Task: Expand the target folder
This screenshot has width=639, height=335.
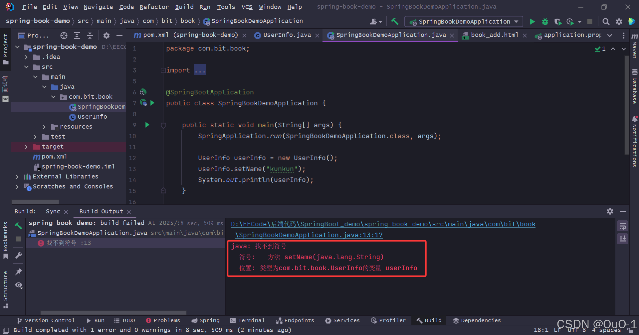Action: (x=26, y=147)
